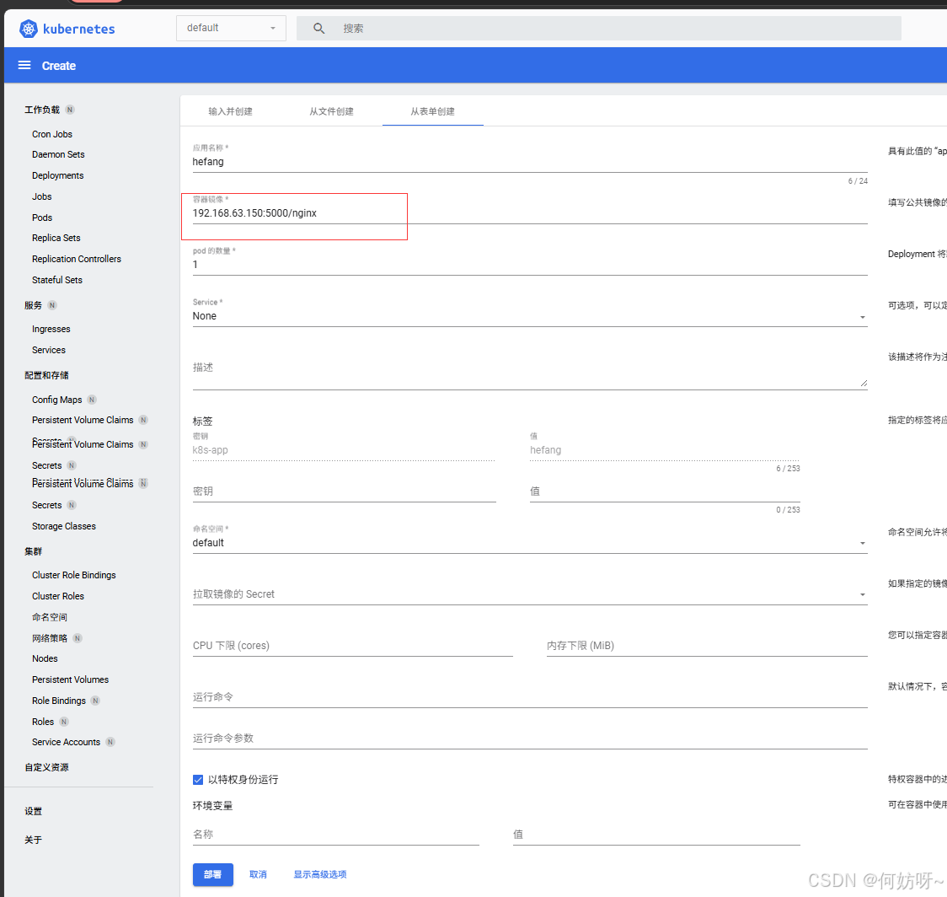947x897 pixels.
Task: Open Storage Classes in sidebar
Action: (64, 526)
